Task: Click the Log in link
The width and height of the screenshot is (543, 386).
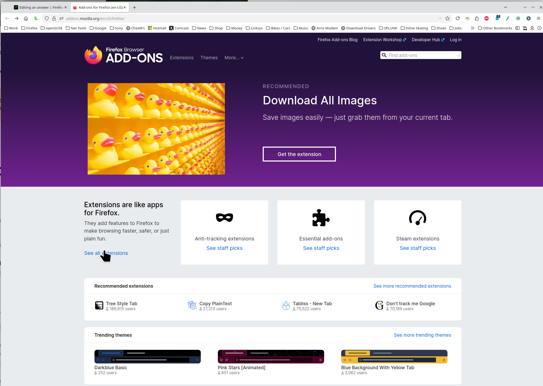Action: pyautogui.click(x=456, y=40)
